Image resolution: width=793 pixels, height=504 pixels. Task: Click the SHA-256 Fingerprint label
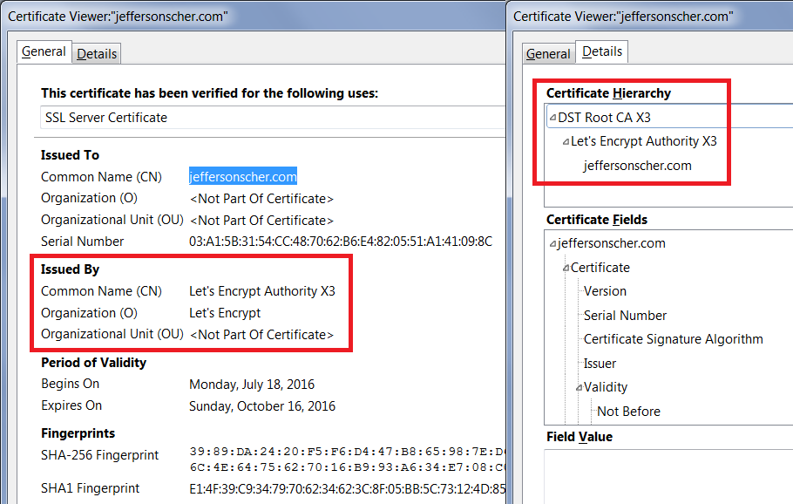(99, 455)
